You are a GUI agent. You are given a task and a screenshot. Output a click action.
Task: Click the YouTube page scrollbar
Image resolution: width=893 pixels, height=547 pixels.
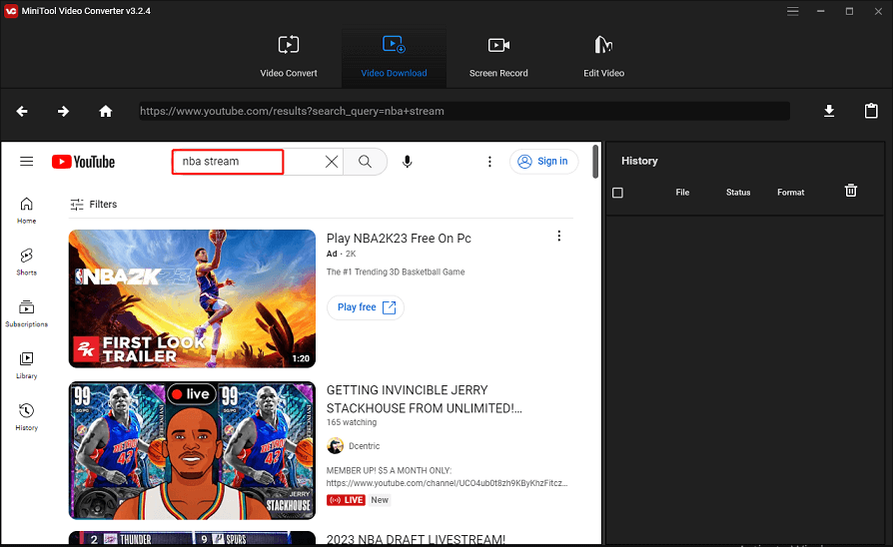point(595,162)
